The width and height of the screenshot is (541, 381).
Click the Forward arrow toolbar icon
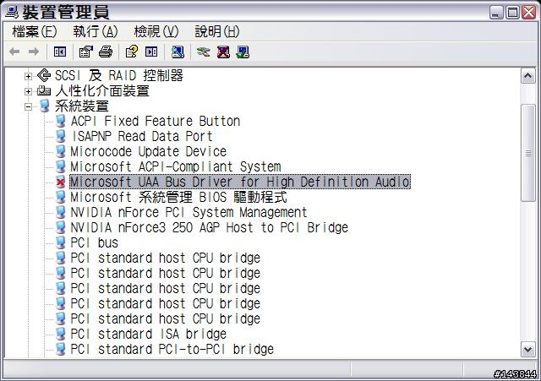tap(34, 52)
